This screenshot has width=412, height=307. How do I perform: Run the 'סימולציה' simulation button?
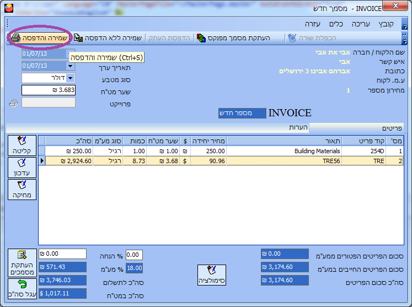coord(211,275)
